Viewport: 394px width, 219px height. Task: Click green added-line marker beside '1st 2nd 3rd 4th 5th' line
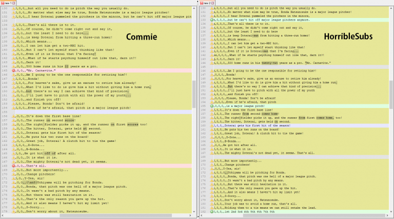211,212
